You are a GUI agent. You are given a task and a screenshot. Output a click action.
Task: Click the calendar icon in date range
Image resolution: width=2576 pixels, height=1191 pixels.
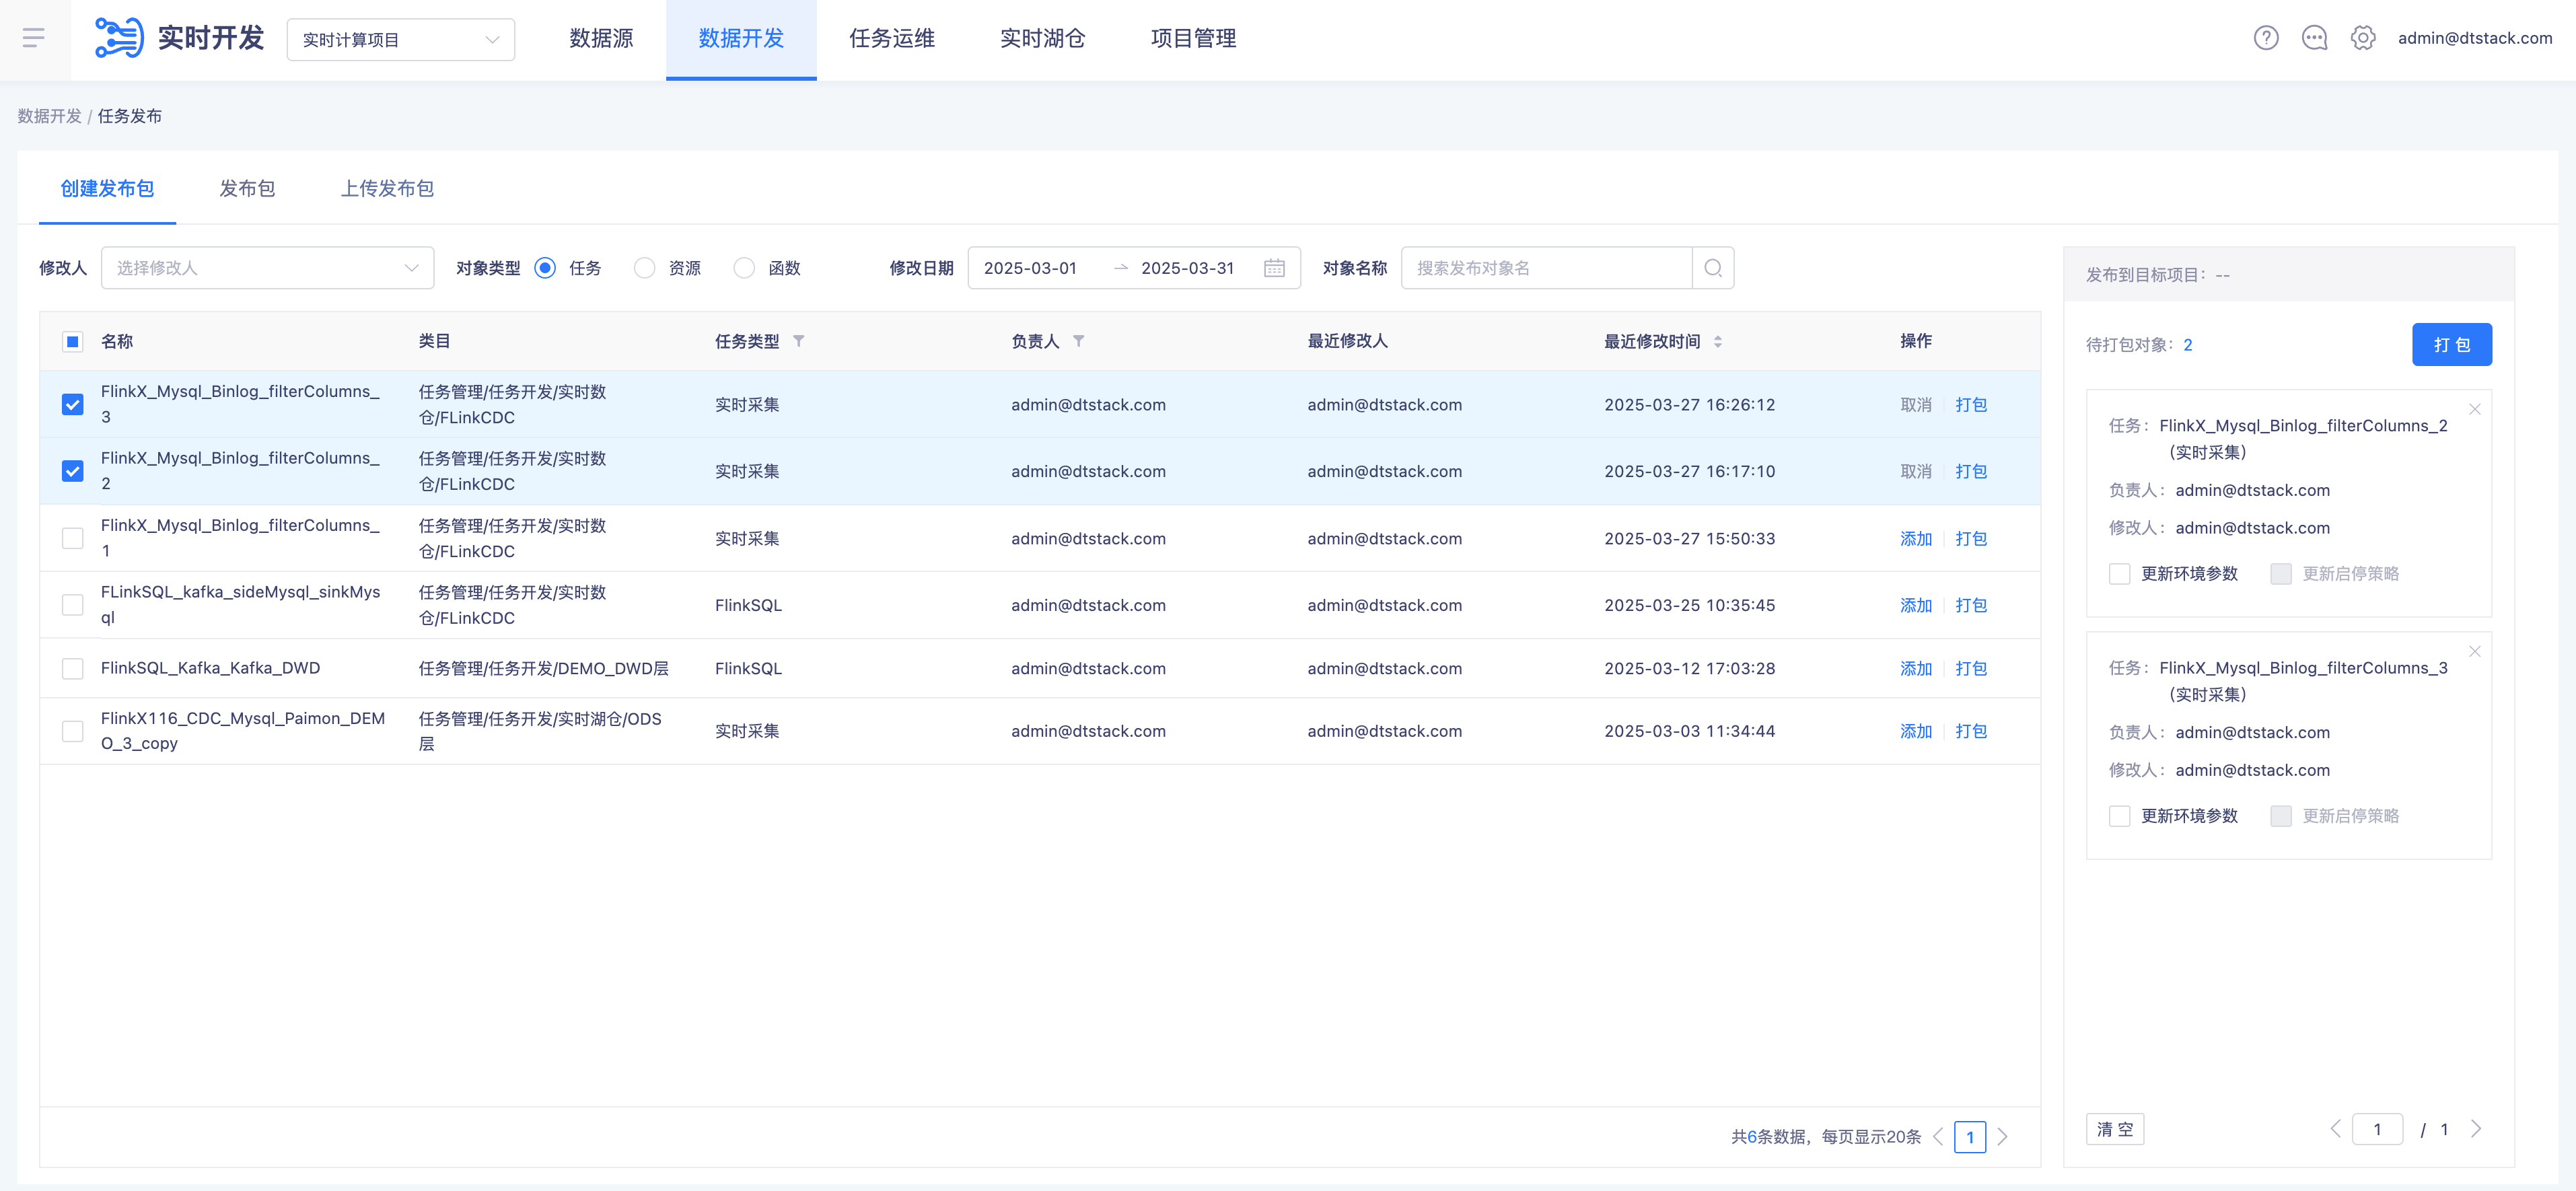tap(1274, 268)
